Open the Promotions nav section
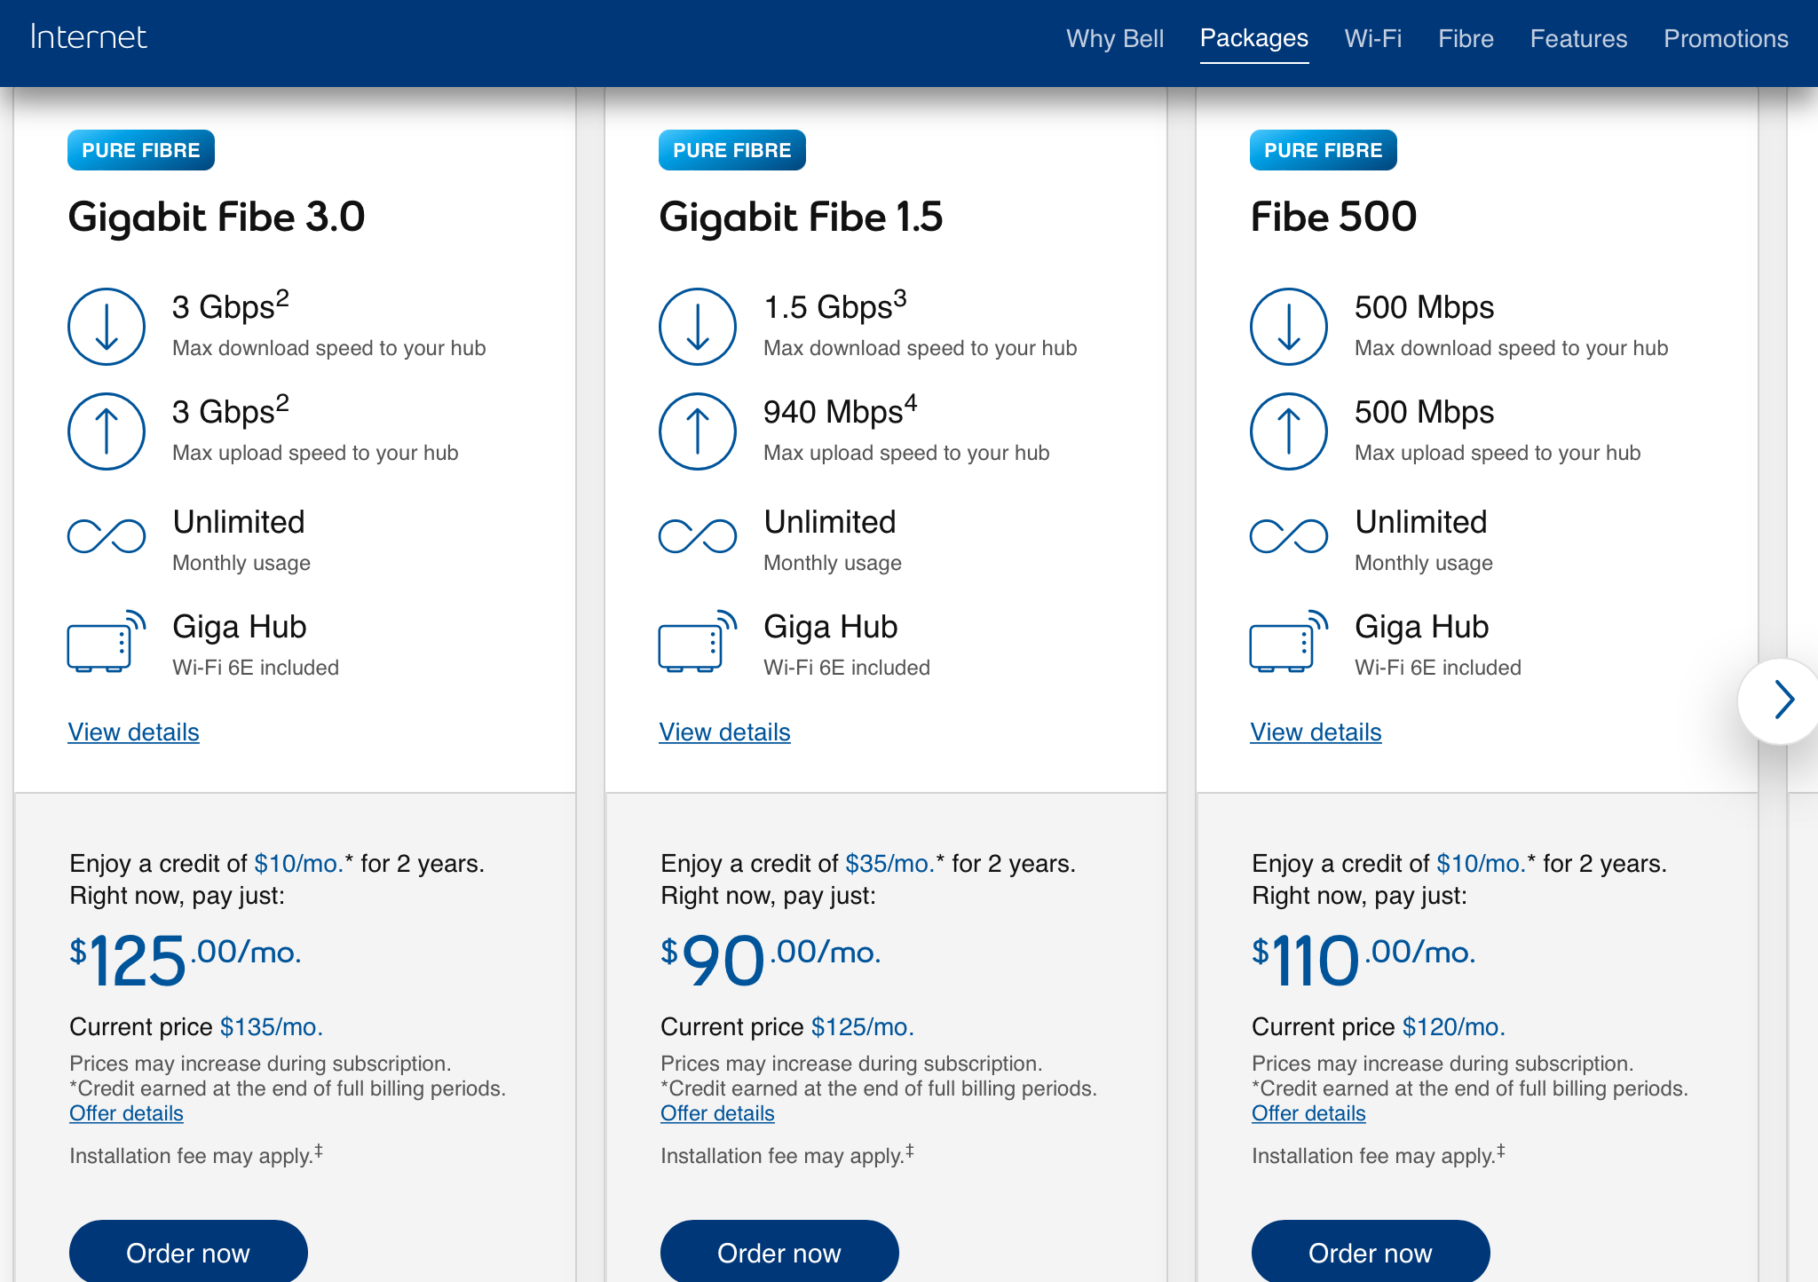This screenshot has width=1818, height=1282. pos(1726,38)
